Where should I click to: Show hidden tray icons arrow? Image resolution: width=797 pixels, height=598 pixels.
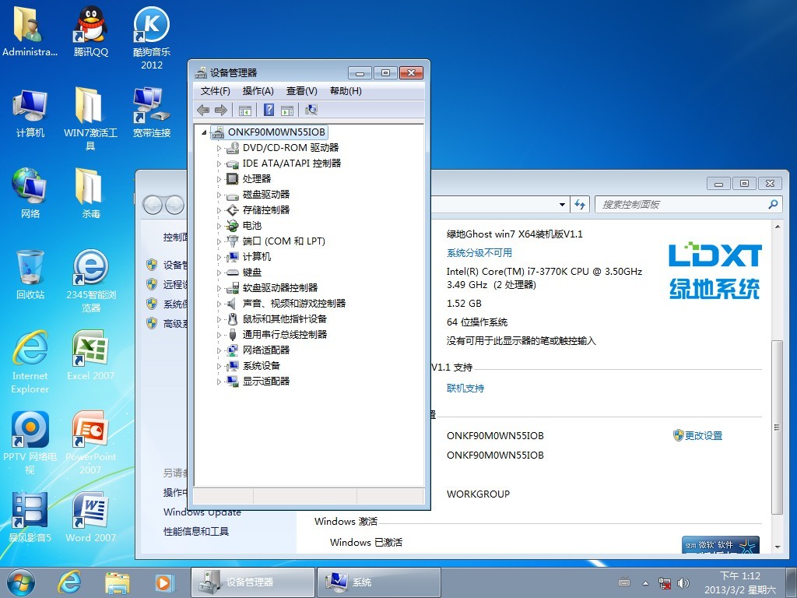coord(645,583)
